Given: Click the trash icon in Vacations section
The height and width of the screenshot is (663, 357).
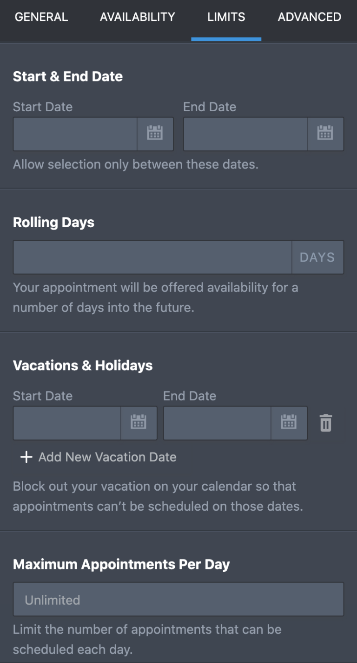Looking at the screenshot, I should coord(325,423).
